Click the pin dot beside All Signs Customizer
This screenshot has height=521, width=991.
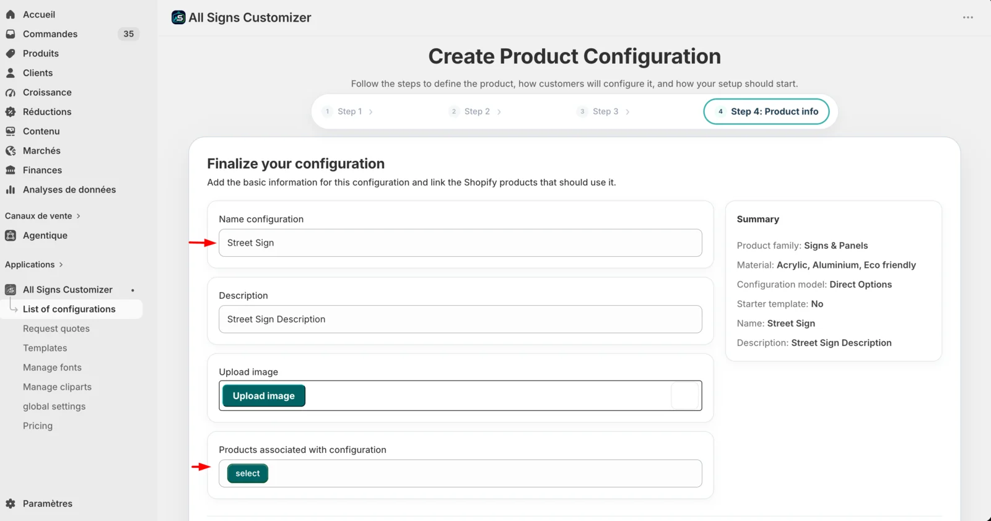[x=133, y=290]
